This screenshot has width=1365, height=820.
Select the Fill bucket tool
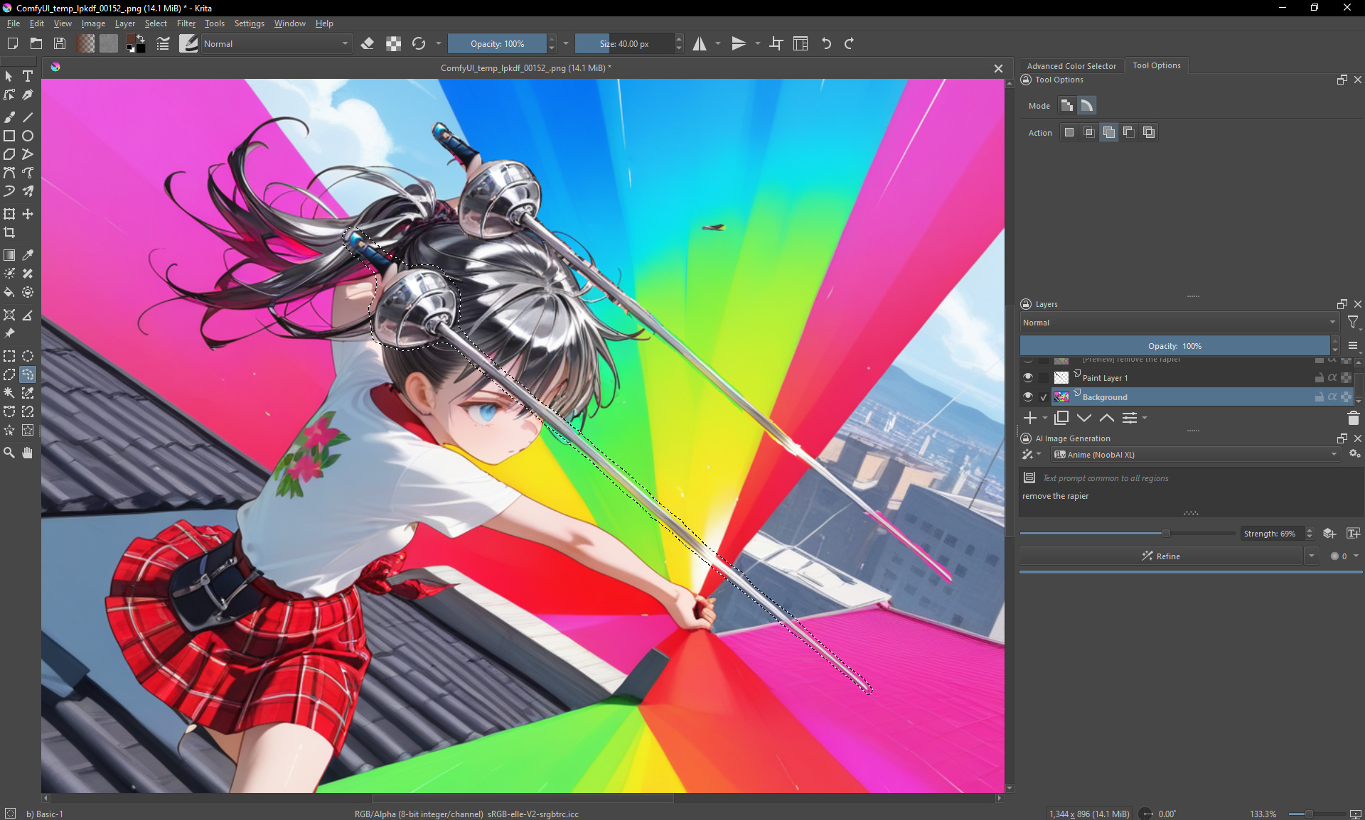pyautogui.click(x=9, y=292)
